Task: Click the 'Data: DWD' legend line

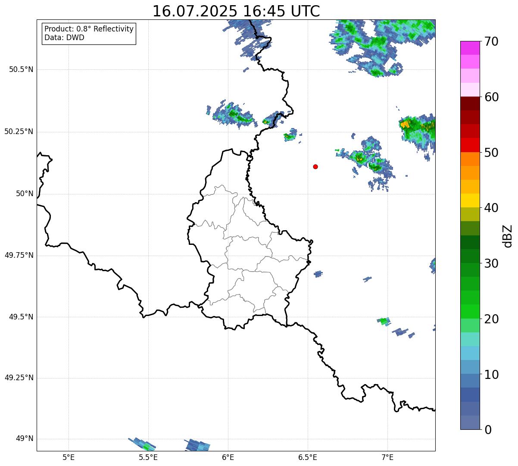Action: tap(64, 38)
